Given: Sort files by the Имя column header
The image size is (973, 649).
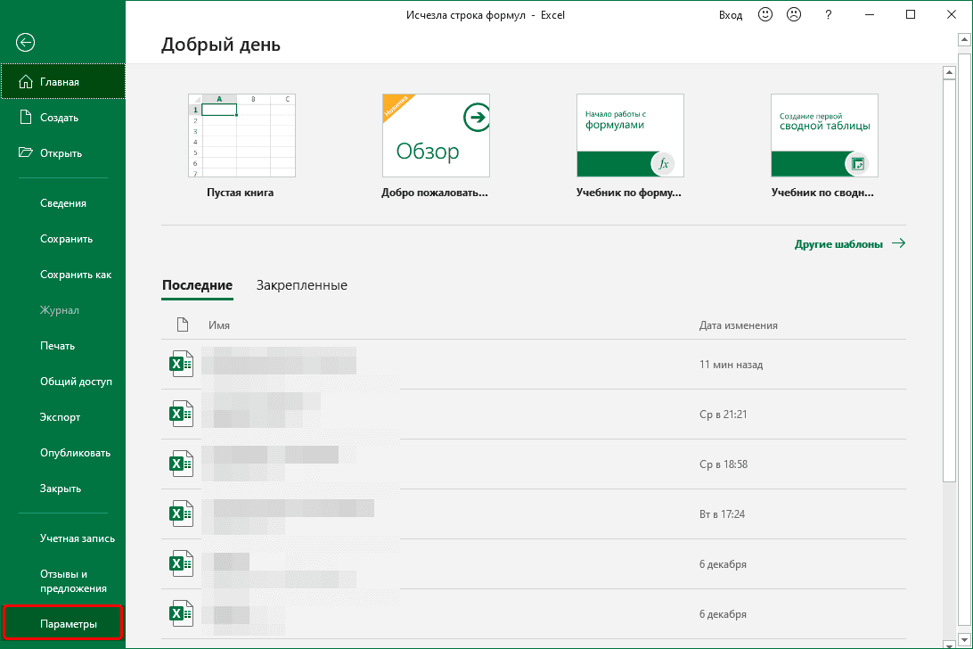Looking at the screenshot, I should [x=218, y=324].
